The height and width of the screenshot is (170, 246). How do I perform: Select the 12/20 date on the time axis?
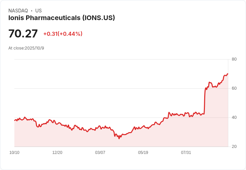pos(57,153)
